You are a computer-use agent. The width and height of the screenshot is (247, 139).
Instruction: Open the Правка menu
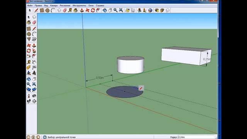[38, 5]
